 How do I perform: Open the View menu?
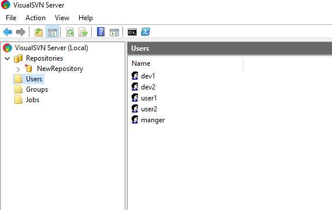(62, 18)
